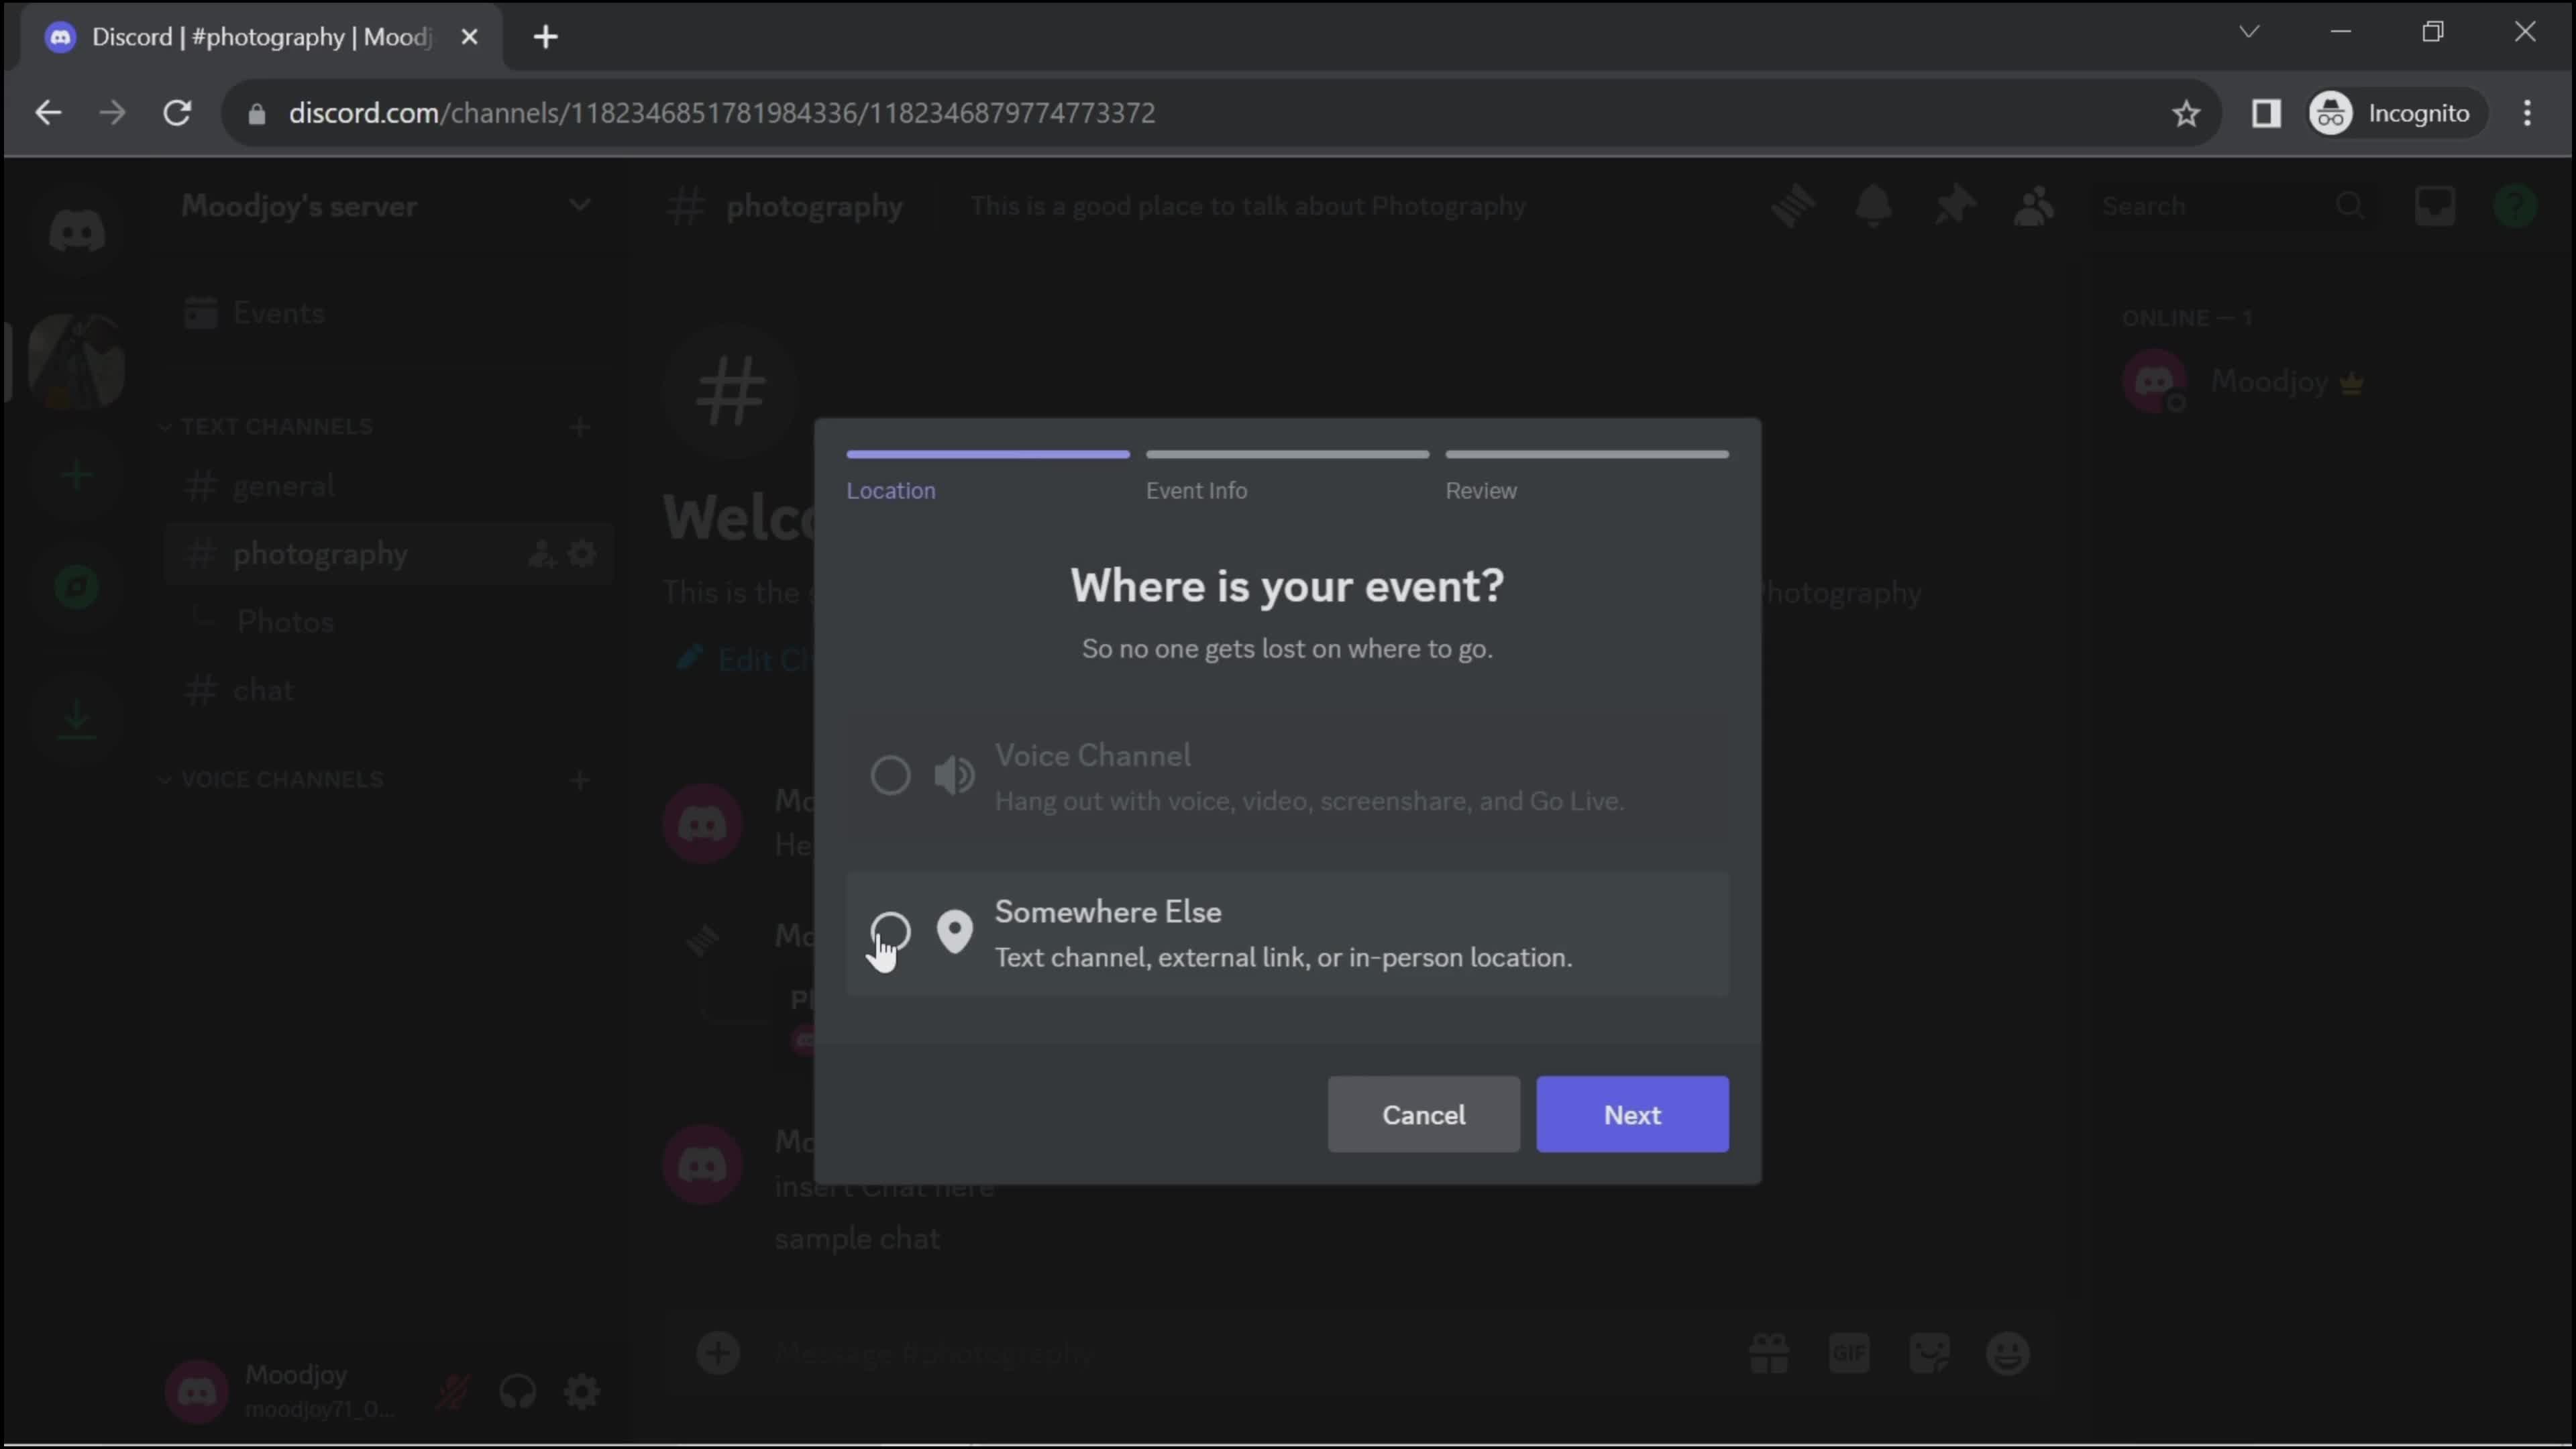Open Chrome three-dot menu
Image resolution: width=2576 pixels, height=1449 pixels.
[2527, 113]
